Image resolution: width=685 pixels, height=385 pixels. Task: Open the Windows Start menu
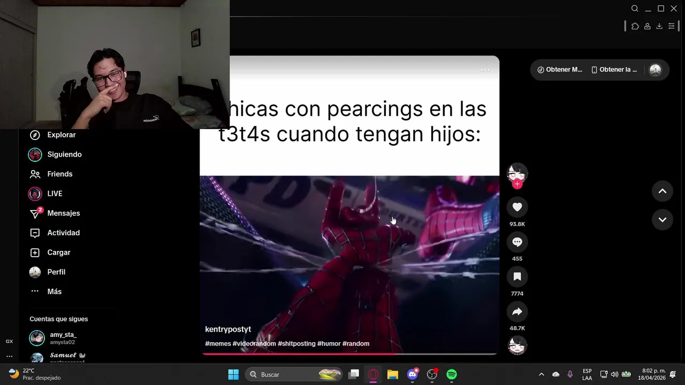[x=233, y=374]
